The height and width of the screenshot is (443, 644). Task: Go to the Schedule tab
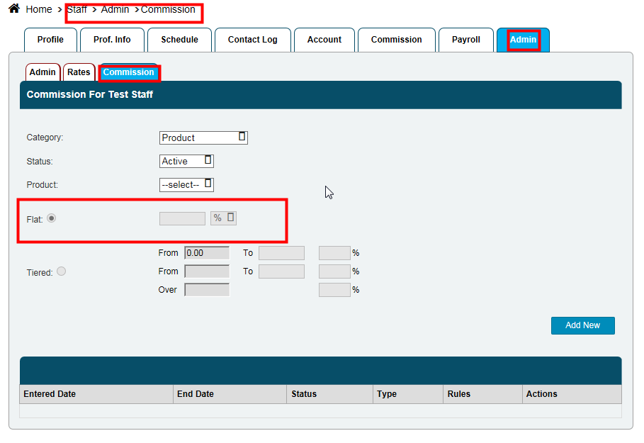click(179, 40)
